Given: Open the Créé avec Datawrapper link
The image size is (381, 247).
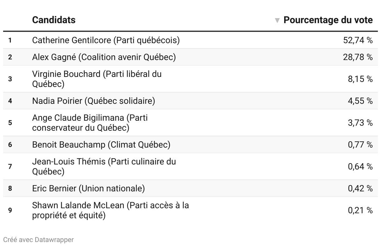Looking at the screenshot, I should click(38, 240).
